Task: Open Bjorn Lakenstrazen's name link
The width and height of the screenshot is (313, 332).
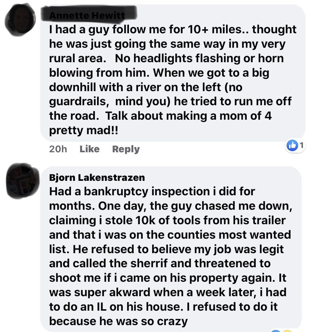Action: click(97, 178)
